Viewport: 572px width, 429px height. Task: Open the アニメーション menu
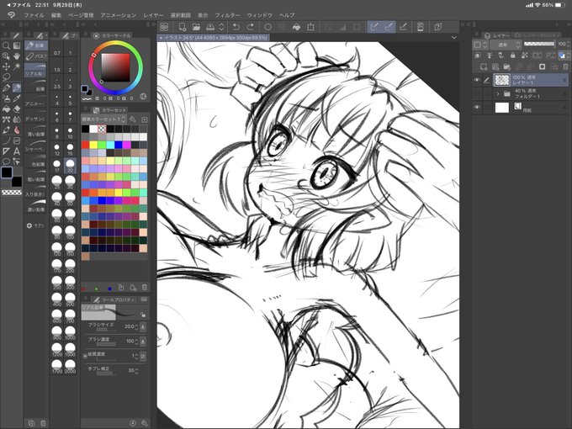tap(119, 15)
